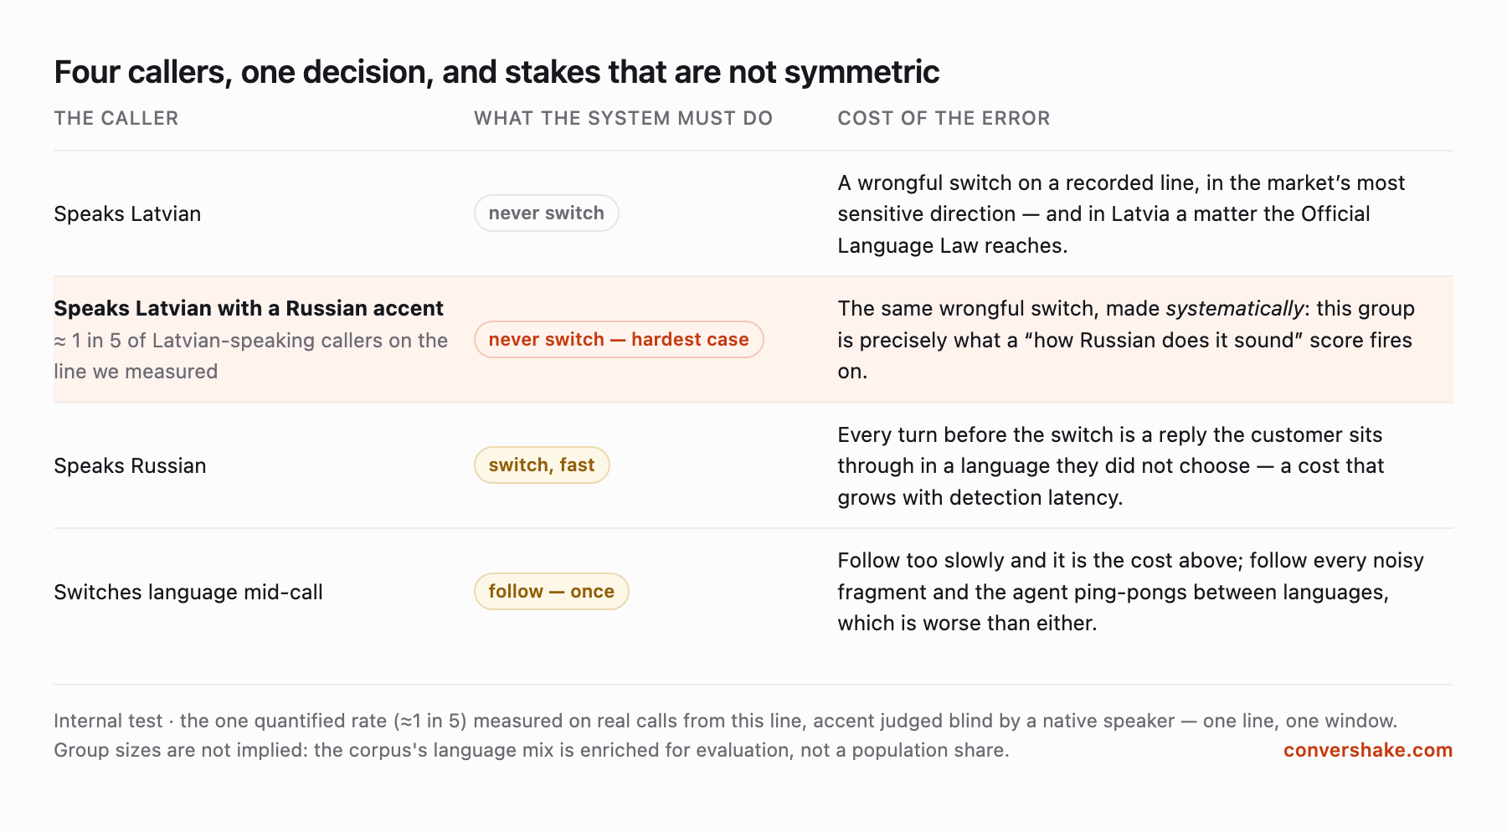Click the ping-pongs between languages paragraph

1130,592
